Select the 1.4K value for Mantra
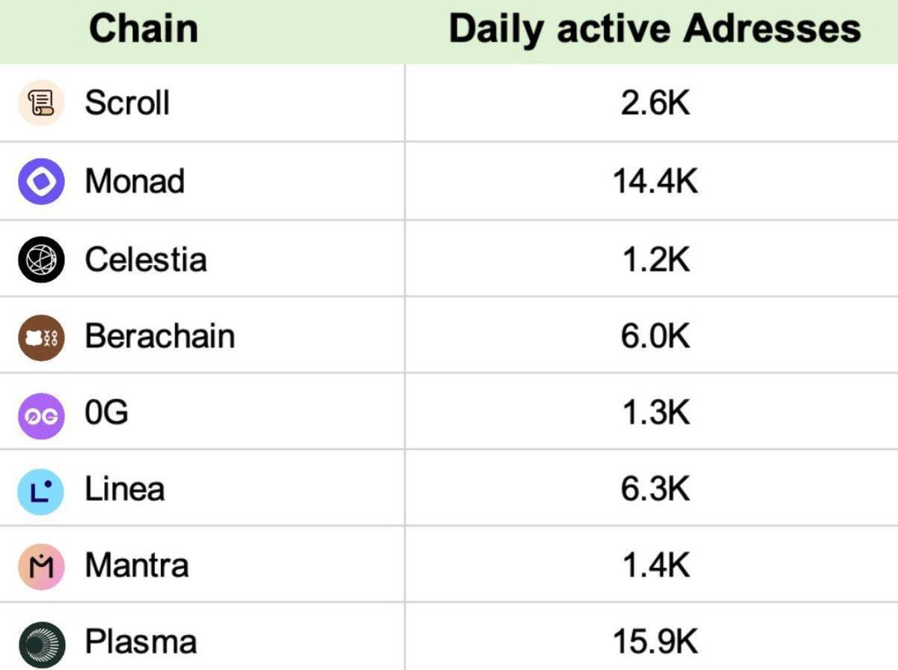 (x=656, y=565)
